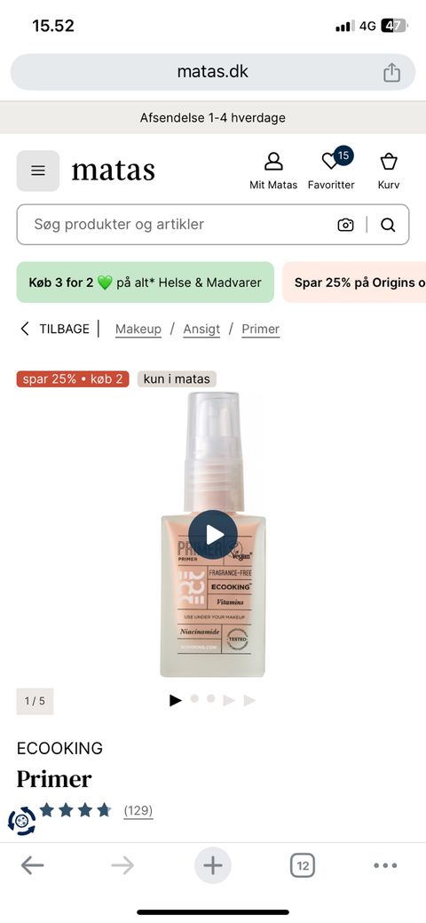Select the second image carousel dot
Image resolution: width=426 pixels, height=923 pixels.
tap(194, 699)
